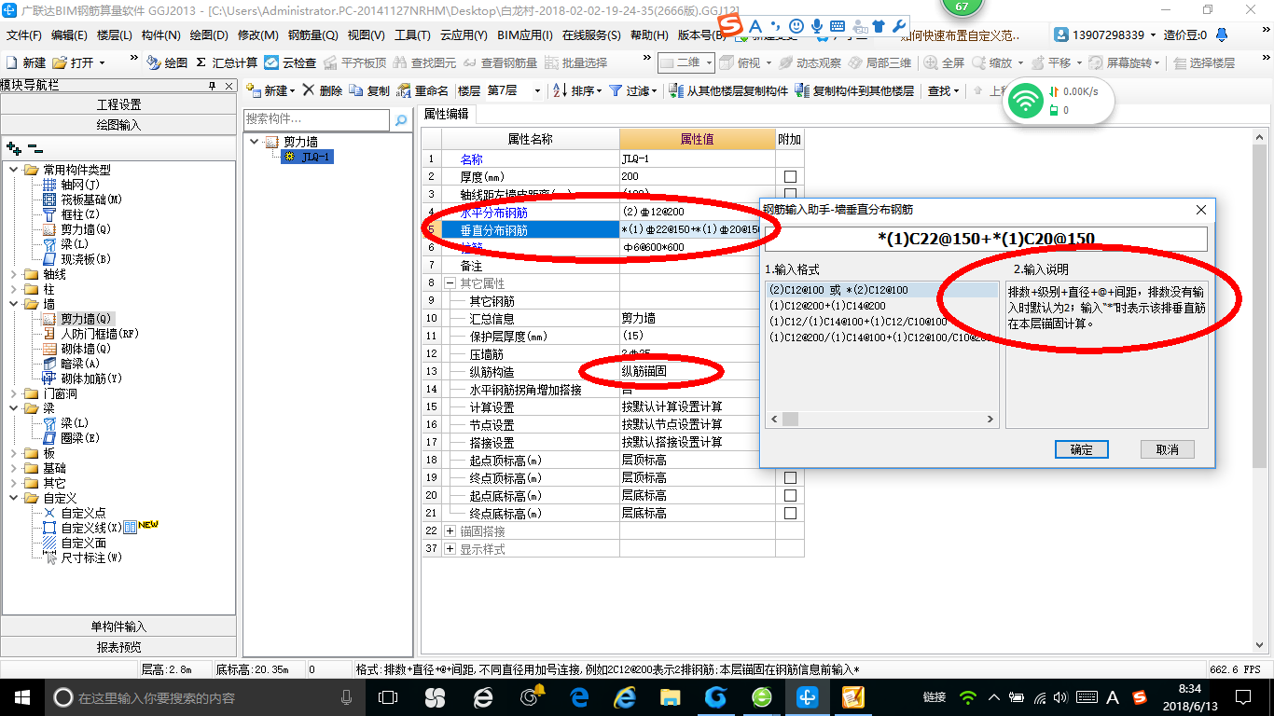Screen dimensions: 1274x716
Task: Expand the 门窗洞 folder
Action: (14, 393)
